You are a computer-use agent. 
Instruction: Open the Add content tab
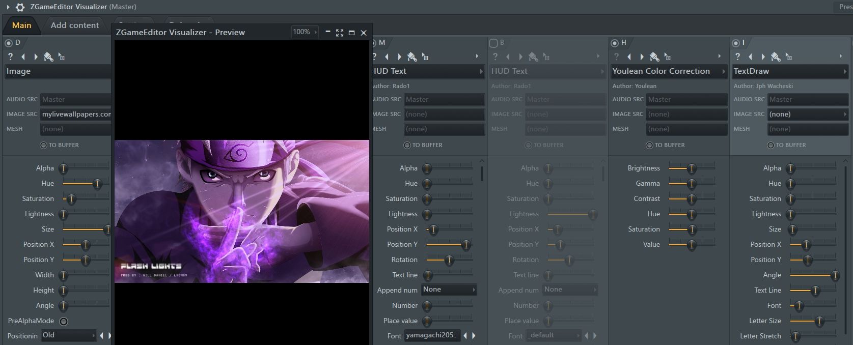click(75, 25)
